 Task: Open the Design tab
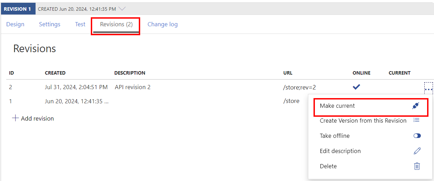pos(15,24)
